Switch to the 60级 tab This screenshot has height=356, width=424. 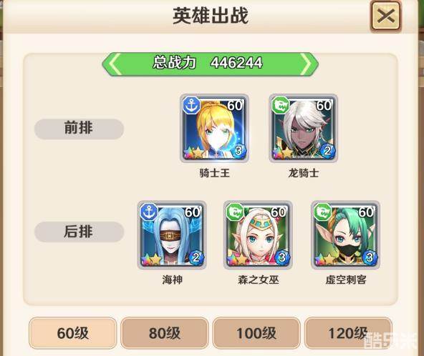point(73,333)
